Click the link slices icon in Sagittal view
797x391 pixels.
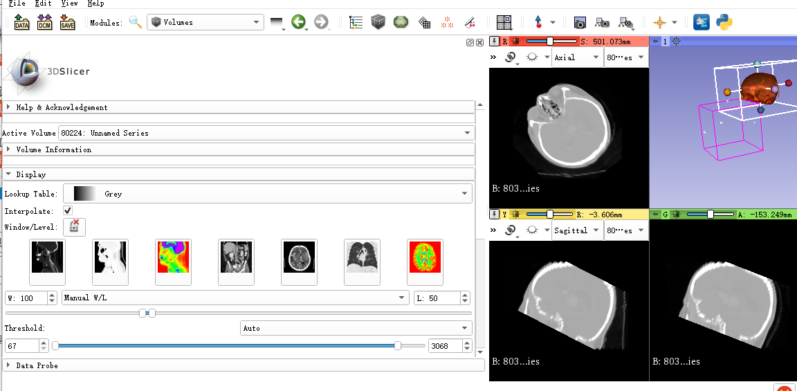511,230
